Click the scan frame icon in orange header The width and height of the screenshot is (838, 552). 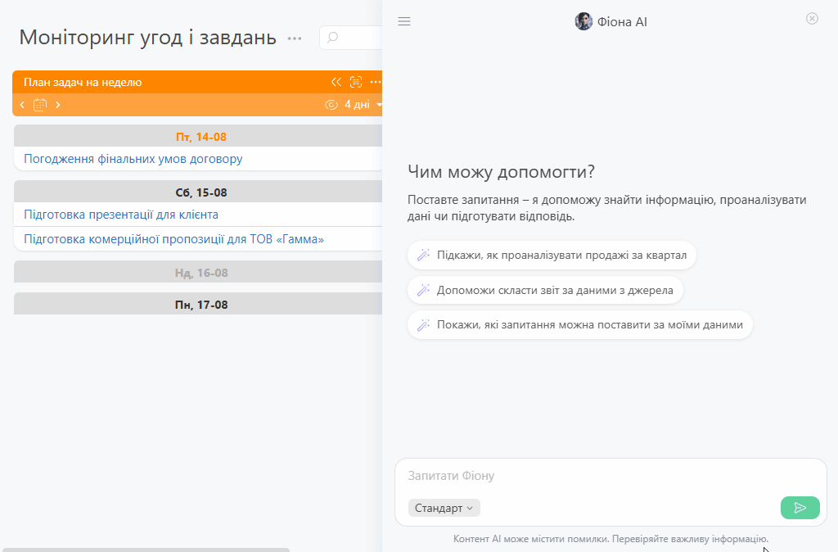356,82
